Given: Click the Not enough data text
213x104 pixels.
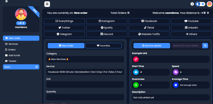Looking at the screenshot, I should click(x=188, y=85).
